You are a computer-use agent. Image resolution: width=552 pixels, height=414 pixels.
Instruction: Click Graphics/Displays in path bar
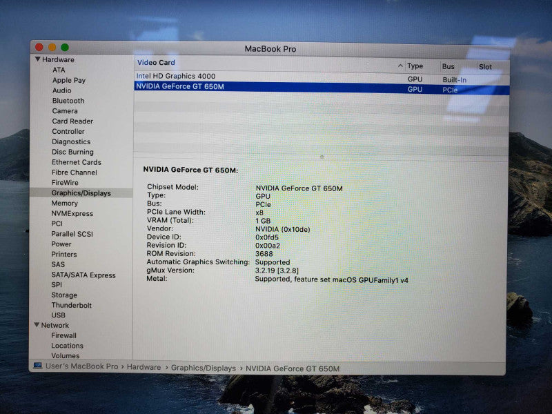(x=203, y=368)
